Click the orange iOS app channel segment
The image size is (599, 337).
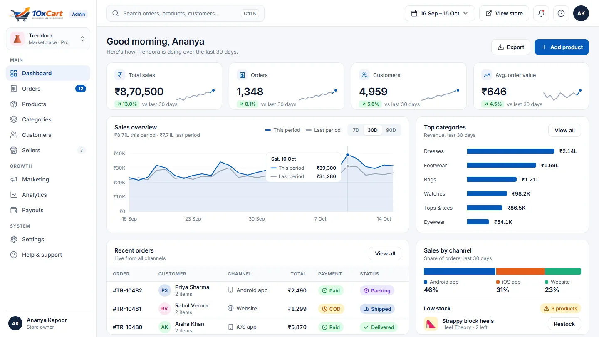click(520, 271)
